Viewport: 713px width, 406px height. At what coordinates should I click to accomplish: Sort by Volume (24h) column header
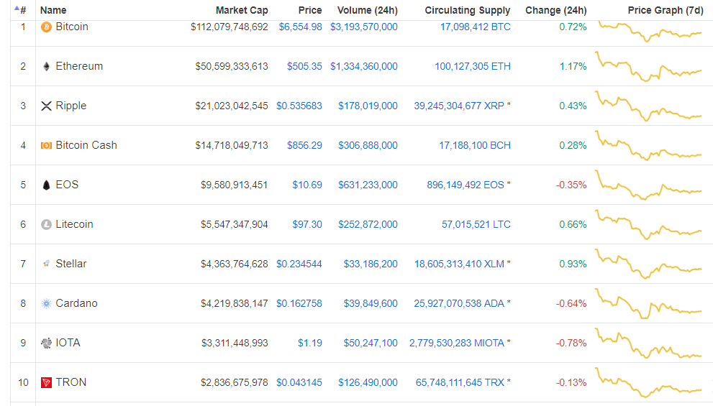click(368, 10)
